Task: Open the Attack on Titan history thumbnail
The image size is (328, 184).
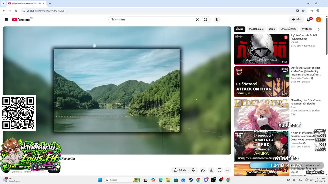Action: [262, 82]
